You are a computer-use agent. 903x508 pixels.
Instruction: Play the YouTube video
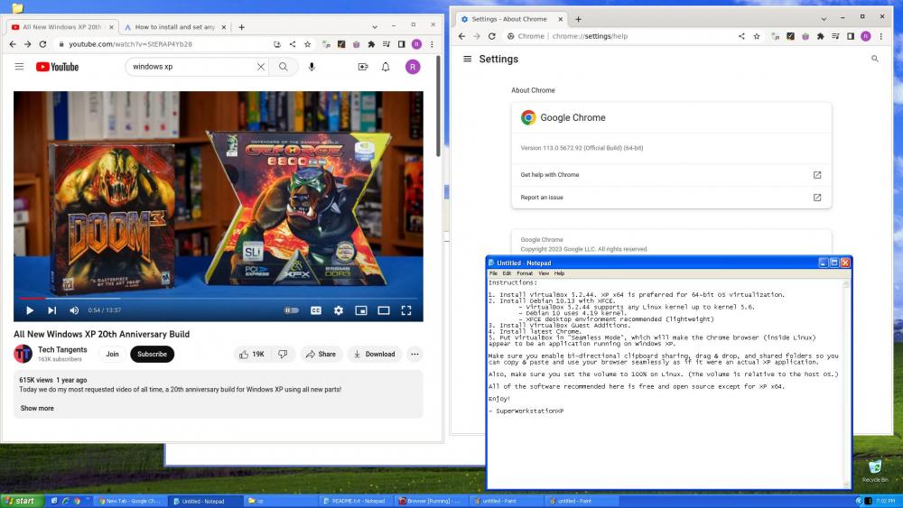(x=30, y=310)
